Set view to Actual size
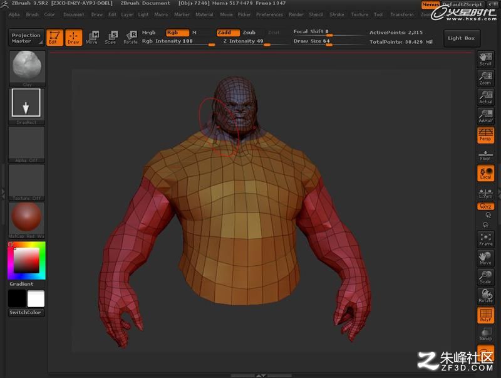The image size is (501, 378). pos(485,97)
